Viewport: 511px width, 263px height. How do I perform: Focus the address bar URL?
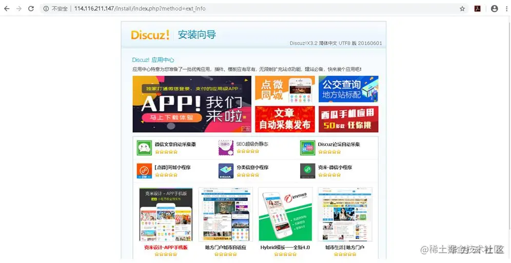point(140,9)
